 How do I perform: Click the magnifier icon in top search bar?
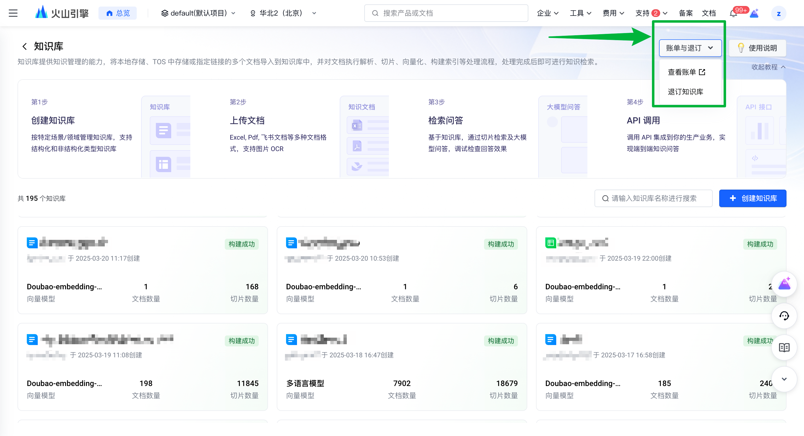coord(375,13)
